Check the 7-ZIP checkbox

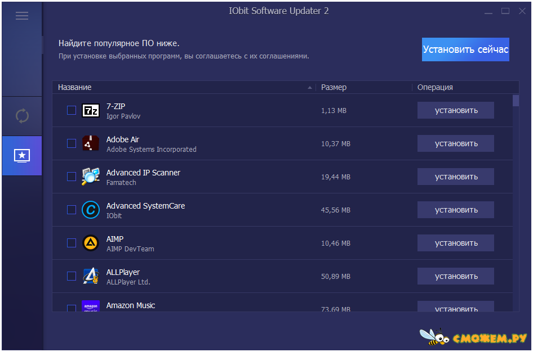[72, 110]
